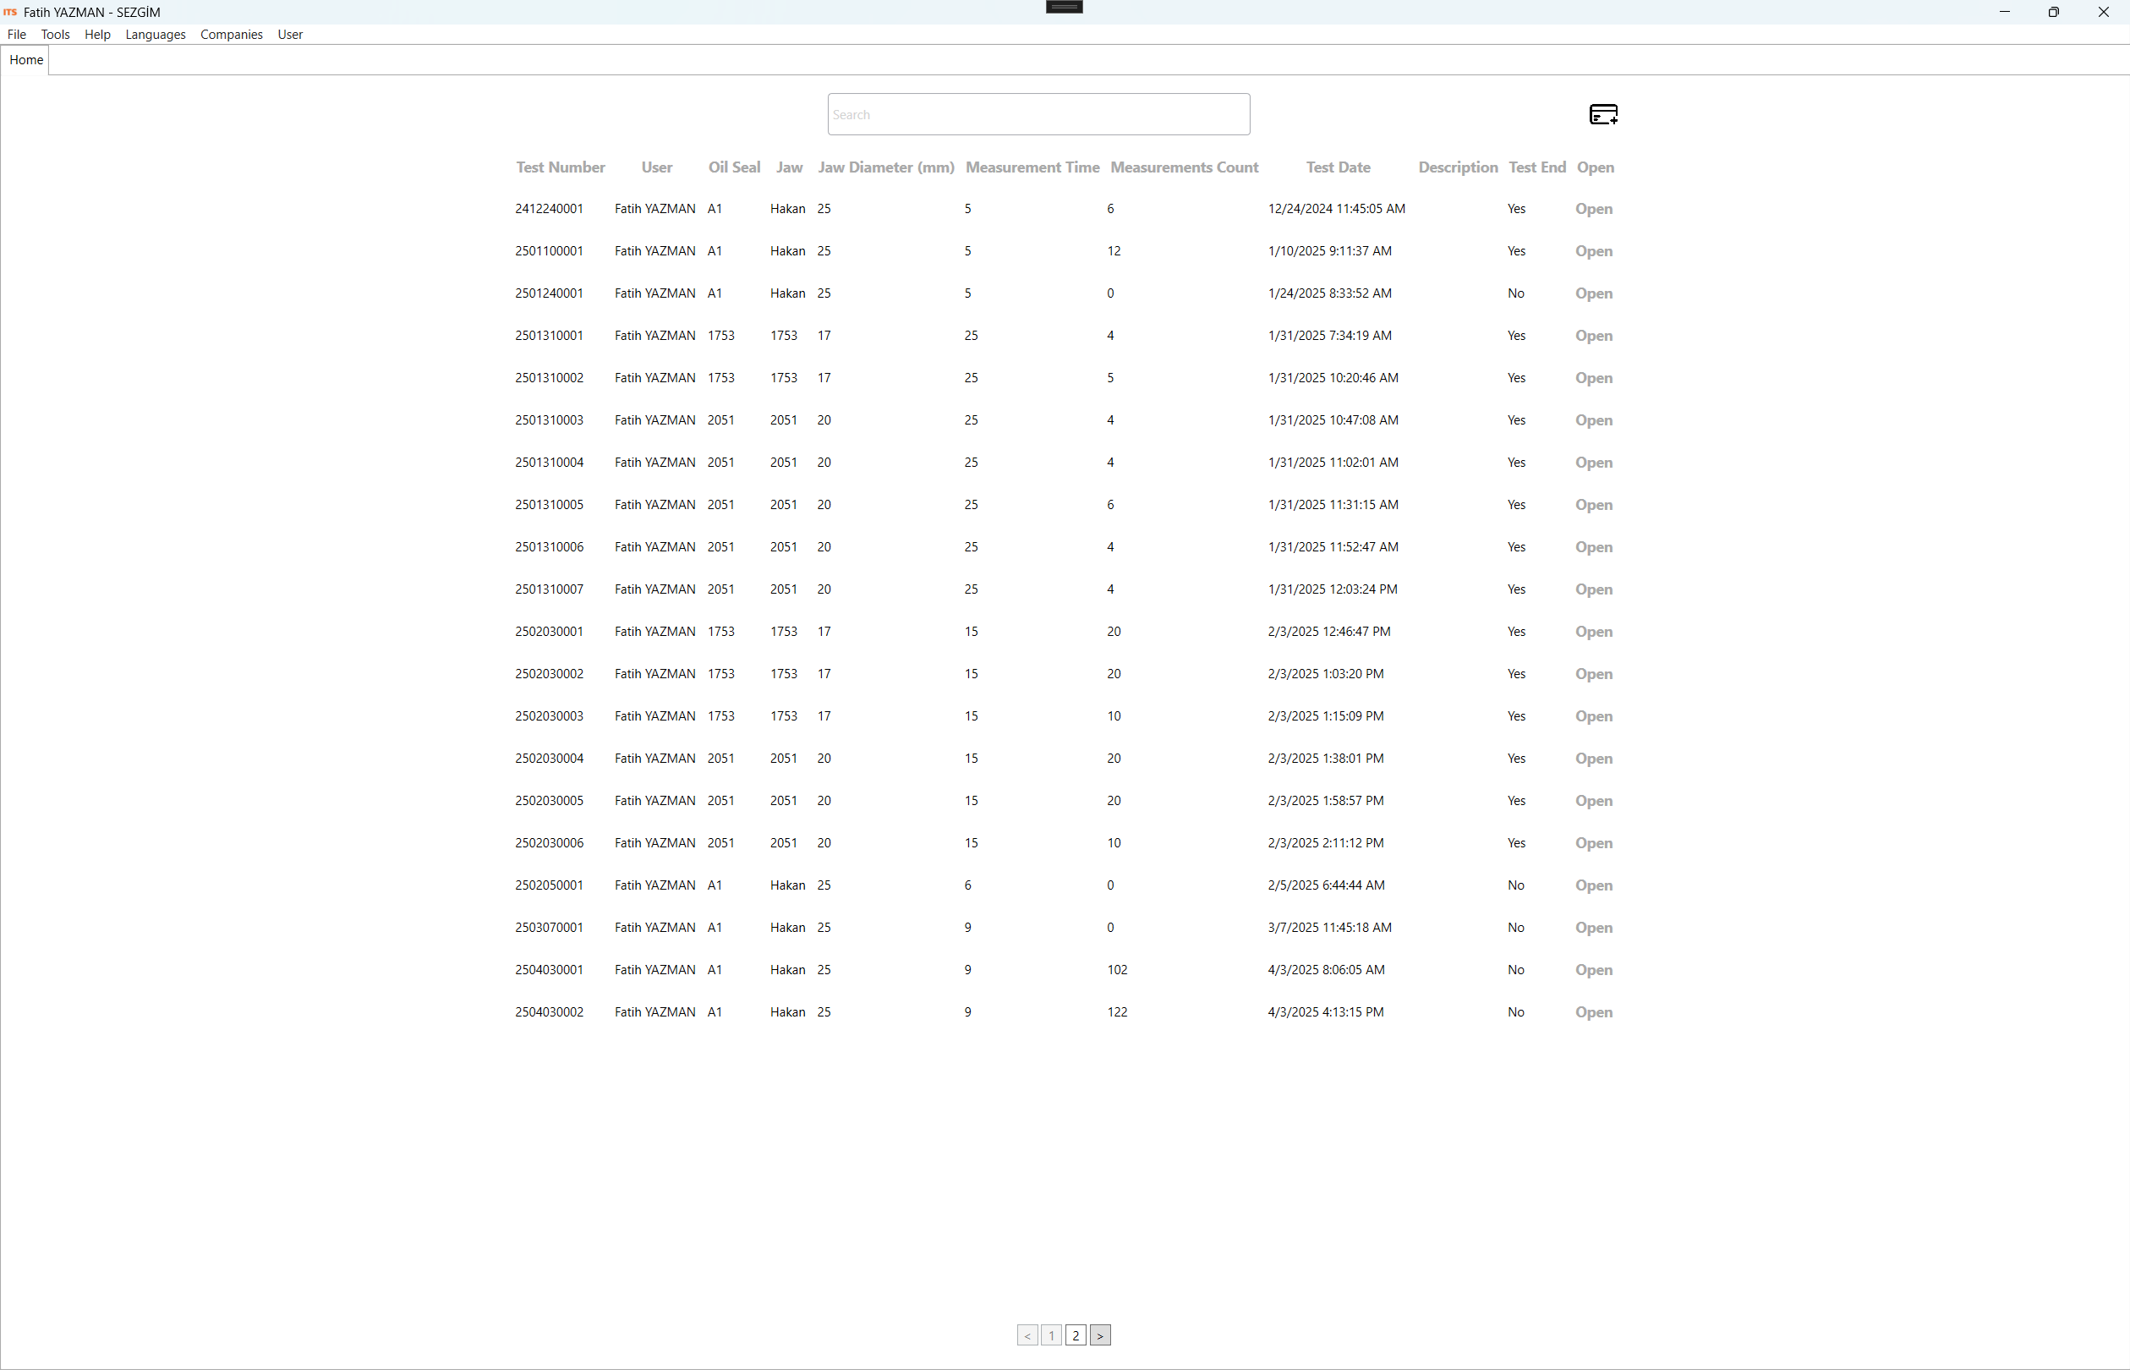Viewport: 2130px width, 1370px height.
Task: Click the app logo in title bar
Action: click(11, 13)
